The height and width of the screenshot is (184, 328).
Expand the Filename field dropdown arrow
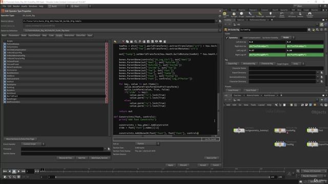[105, 149]
